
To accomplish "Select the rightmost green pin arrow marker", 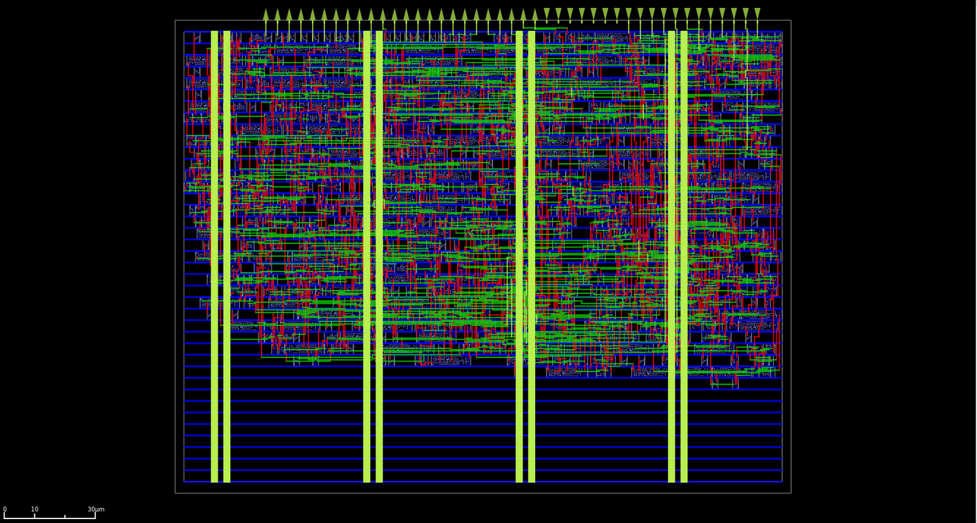I will click(x=759, y=10).
